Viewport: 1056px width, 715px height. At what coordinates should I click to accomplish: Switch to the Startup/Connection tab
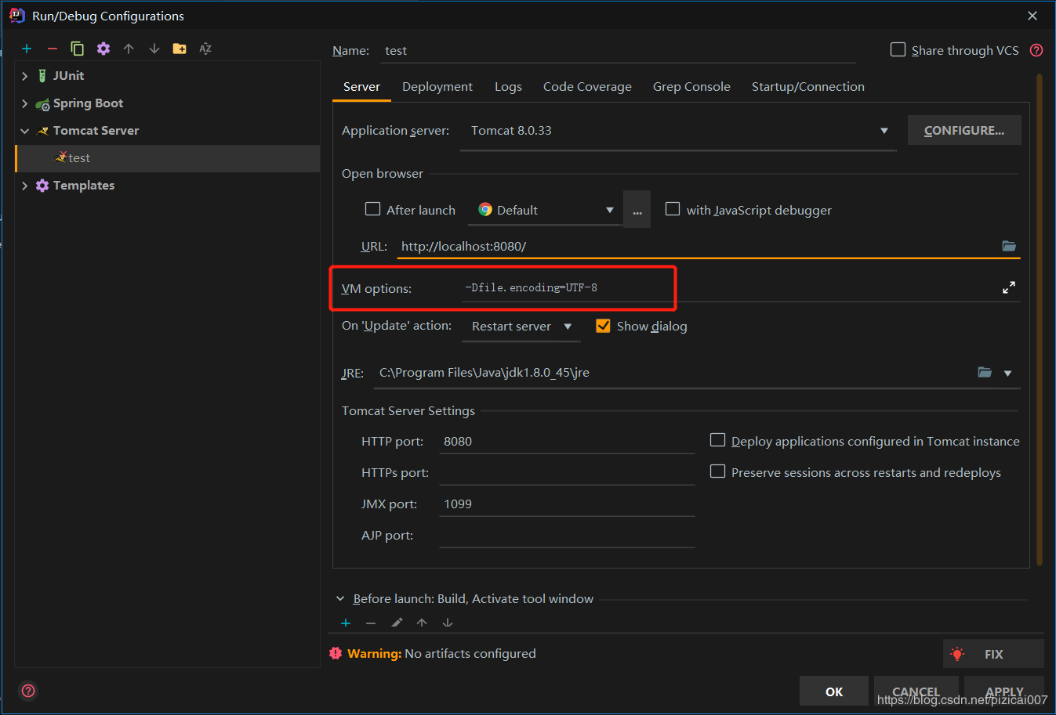[x=808, y=87]
